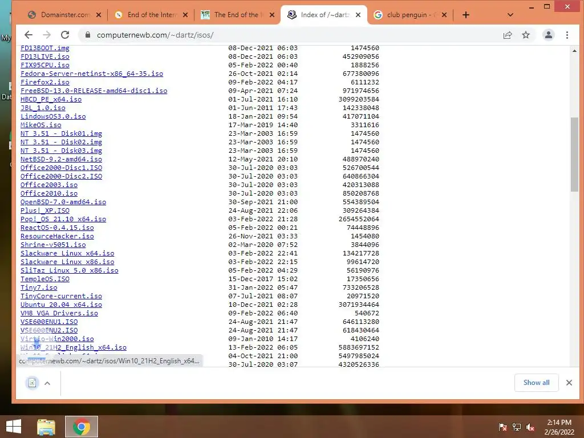Expand the tab search chevron
Viewport: 584px width, 438px height.
[x=510, y=15]
